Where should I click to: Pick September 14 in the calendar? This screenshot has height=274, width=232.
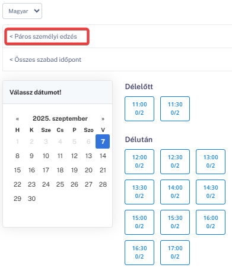[103, 156]
